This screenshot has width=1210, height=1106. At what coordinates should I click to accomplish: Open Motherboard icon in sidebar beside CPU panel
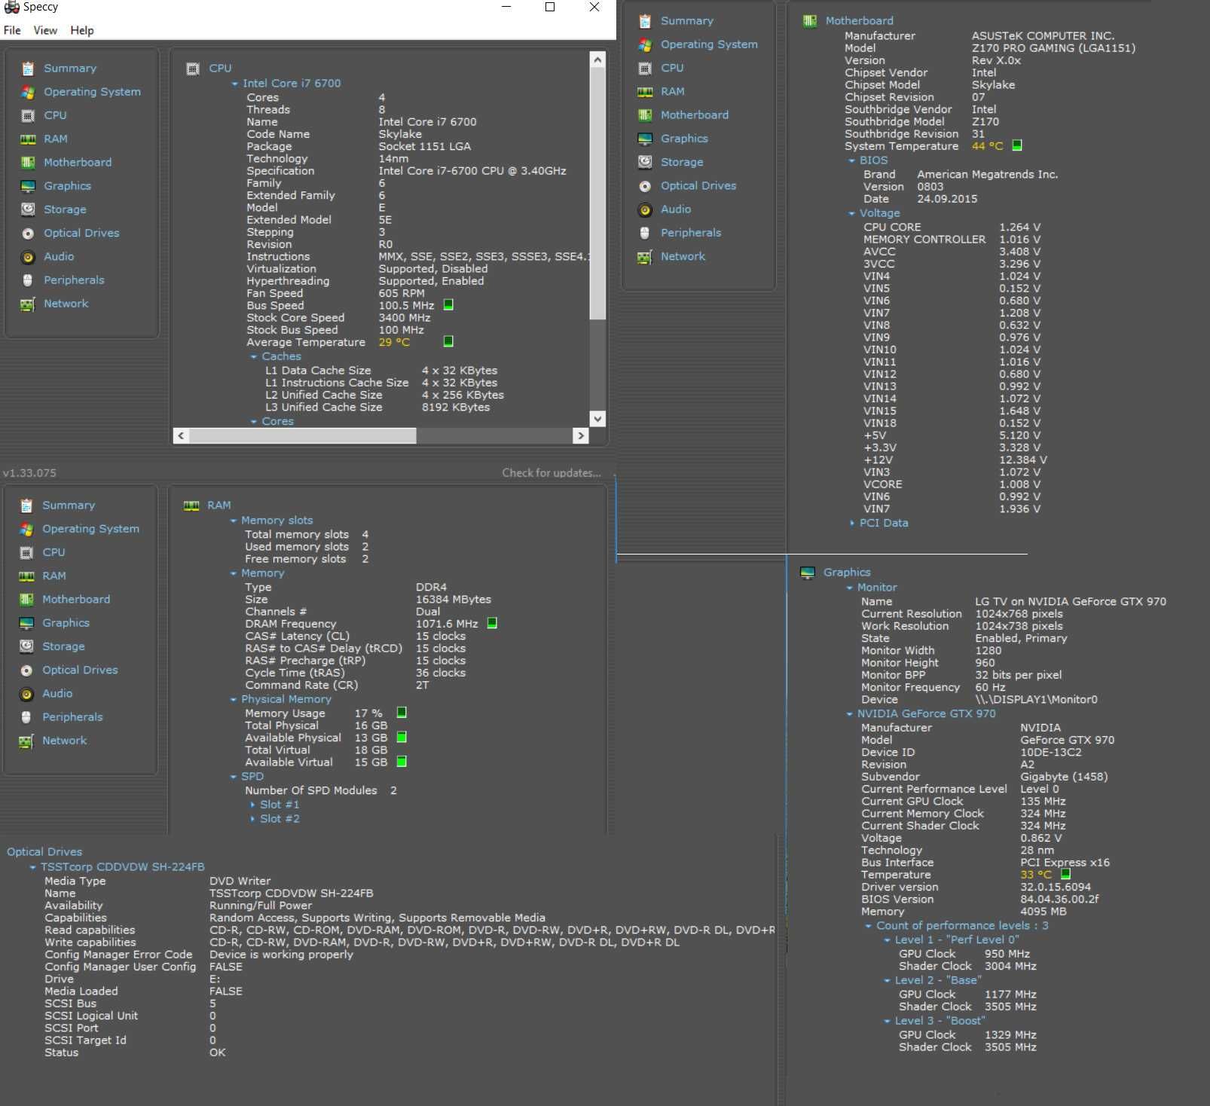pos(28,163)
